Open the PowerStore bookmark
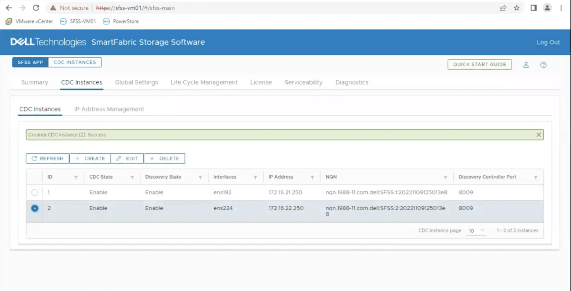Screen dimensions: 571x291 pos(121,21)
